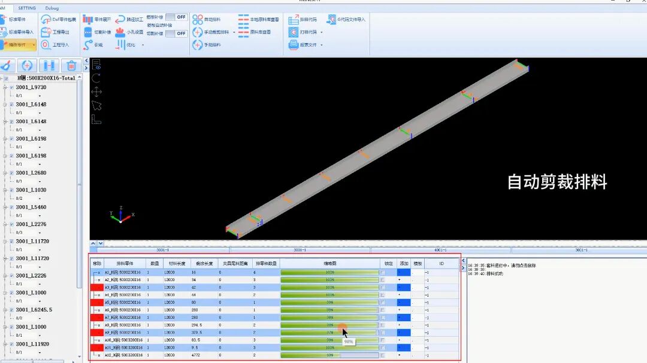The height and width of the screenshot is (363, 647).
Task: Select the 4001-1 tab below the viewport
Action: [440, 250]
